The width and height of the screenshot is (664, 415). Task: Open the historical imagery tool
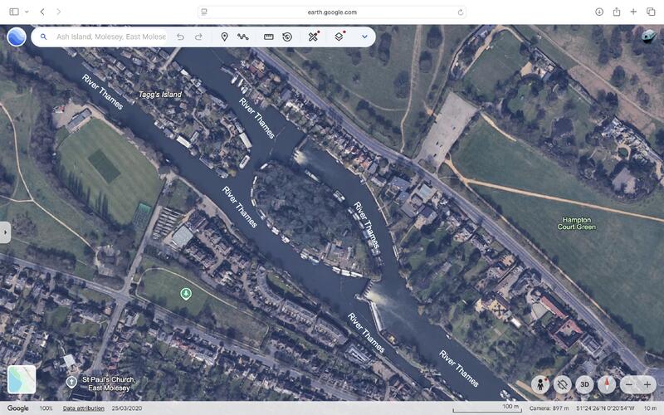click(287, 37)
